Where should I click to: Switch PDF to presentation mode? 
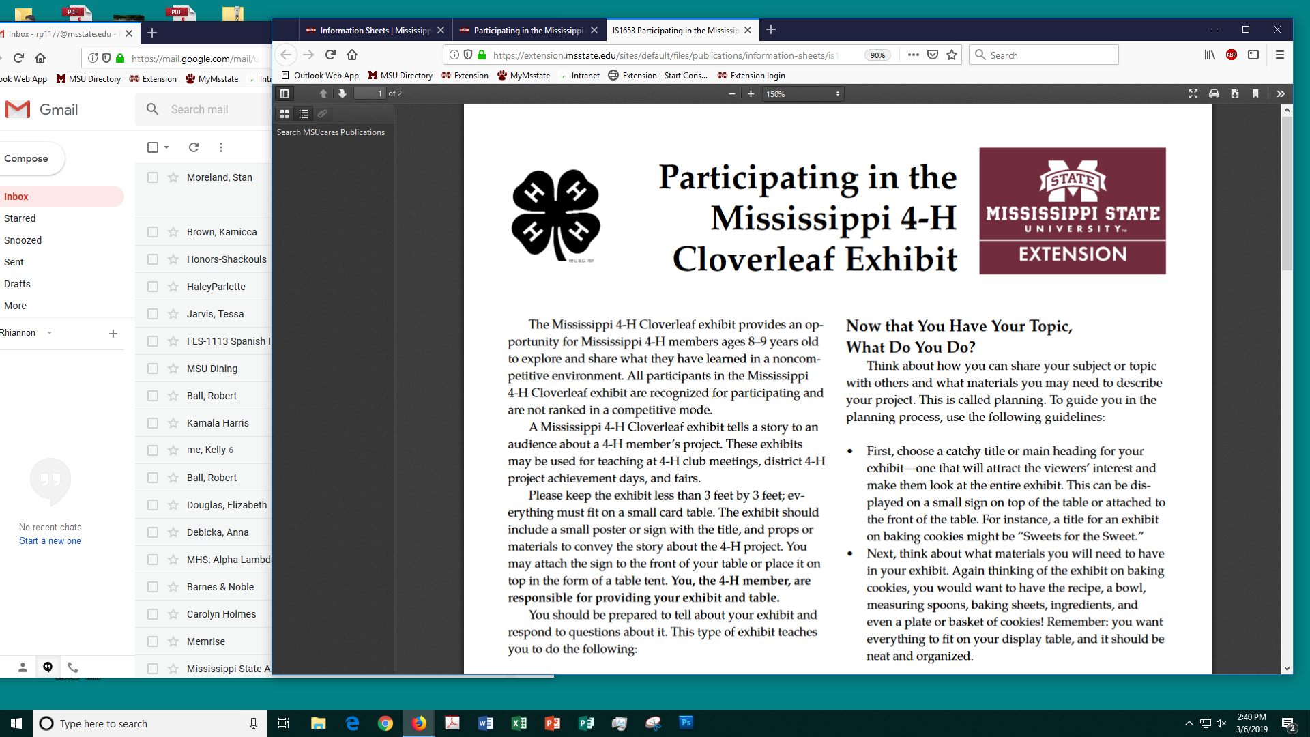click(1193, 93)
